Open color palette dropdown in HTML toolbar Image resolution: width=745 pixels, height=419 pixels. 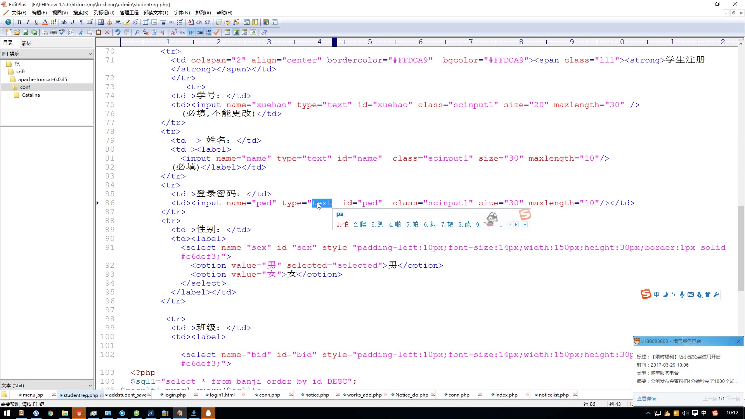54,22
